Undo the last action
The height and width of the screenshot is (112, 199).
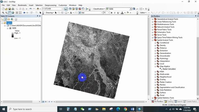pyautogui.click(x=30, y=9)
